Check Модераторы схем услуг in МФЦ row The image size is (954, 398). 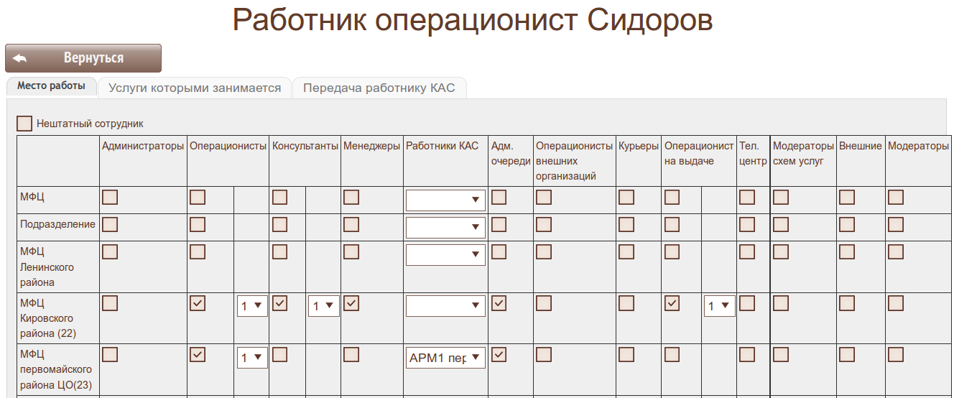click(781, 198)
